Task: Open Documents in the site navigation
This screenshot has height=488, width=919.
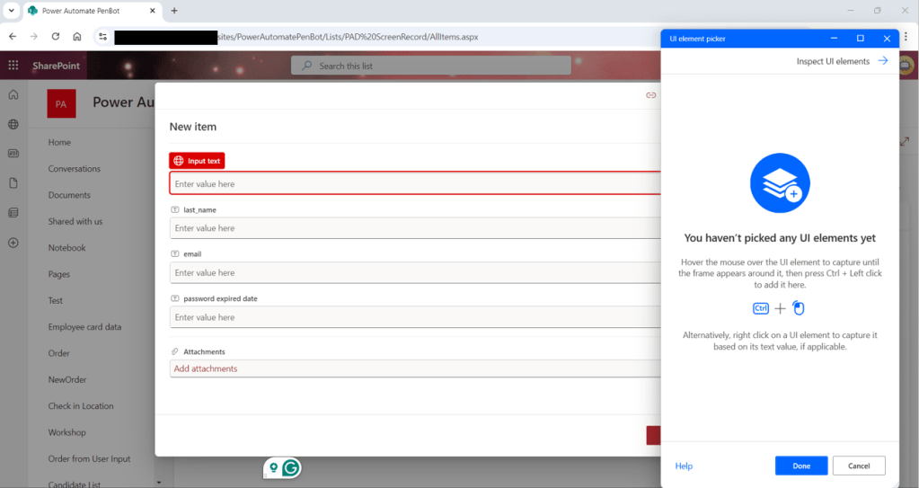Action: click(69, 195)
